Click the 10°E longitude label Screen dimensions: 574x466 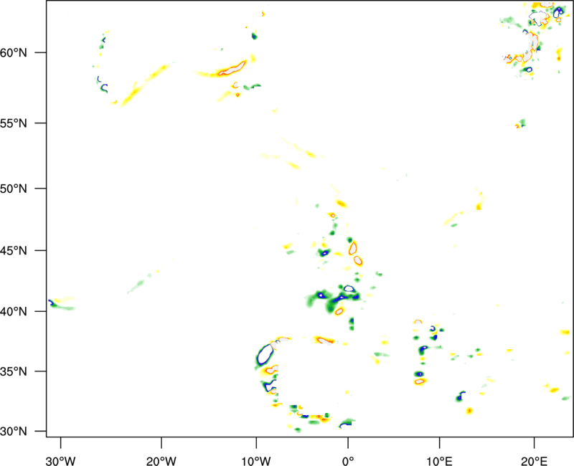pos(439,461)
